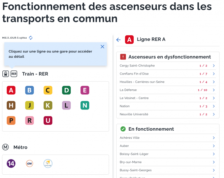Select the CDG VAL shuttle icon
This screenshot has width=224, height=178.
[29, 164]
